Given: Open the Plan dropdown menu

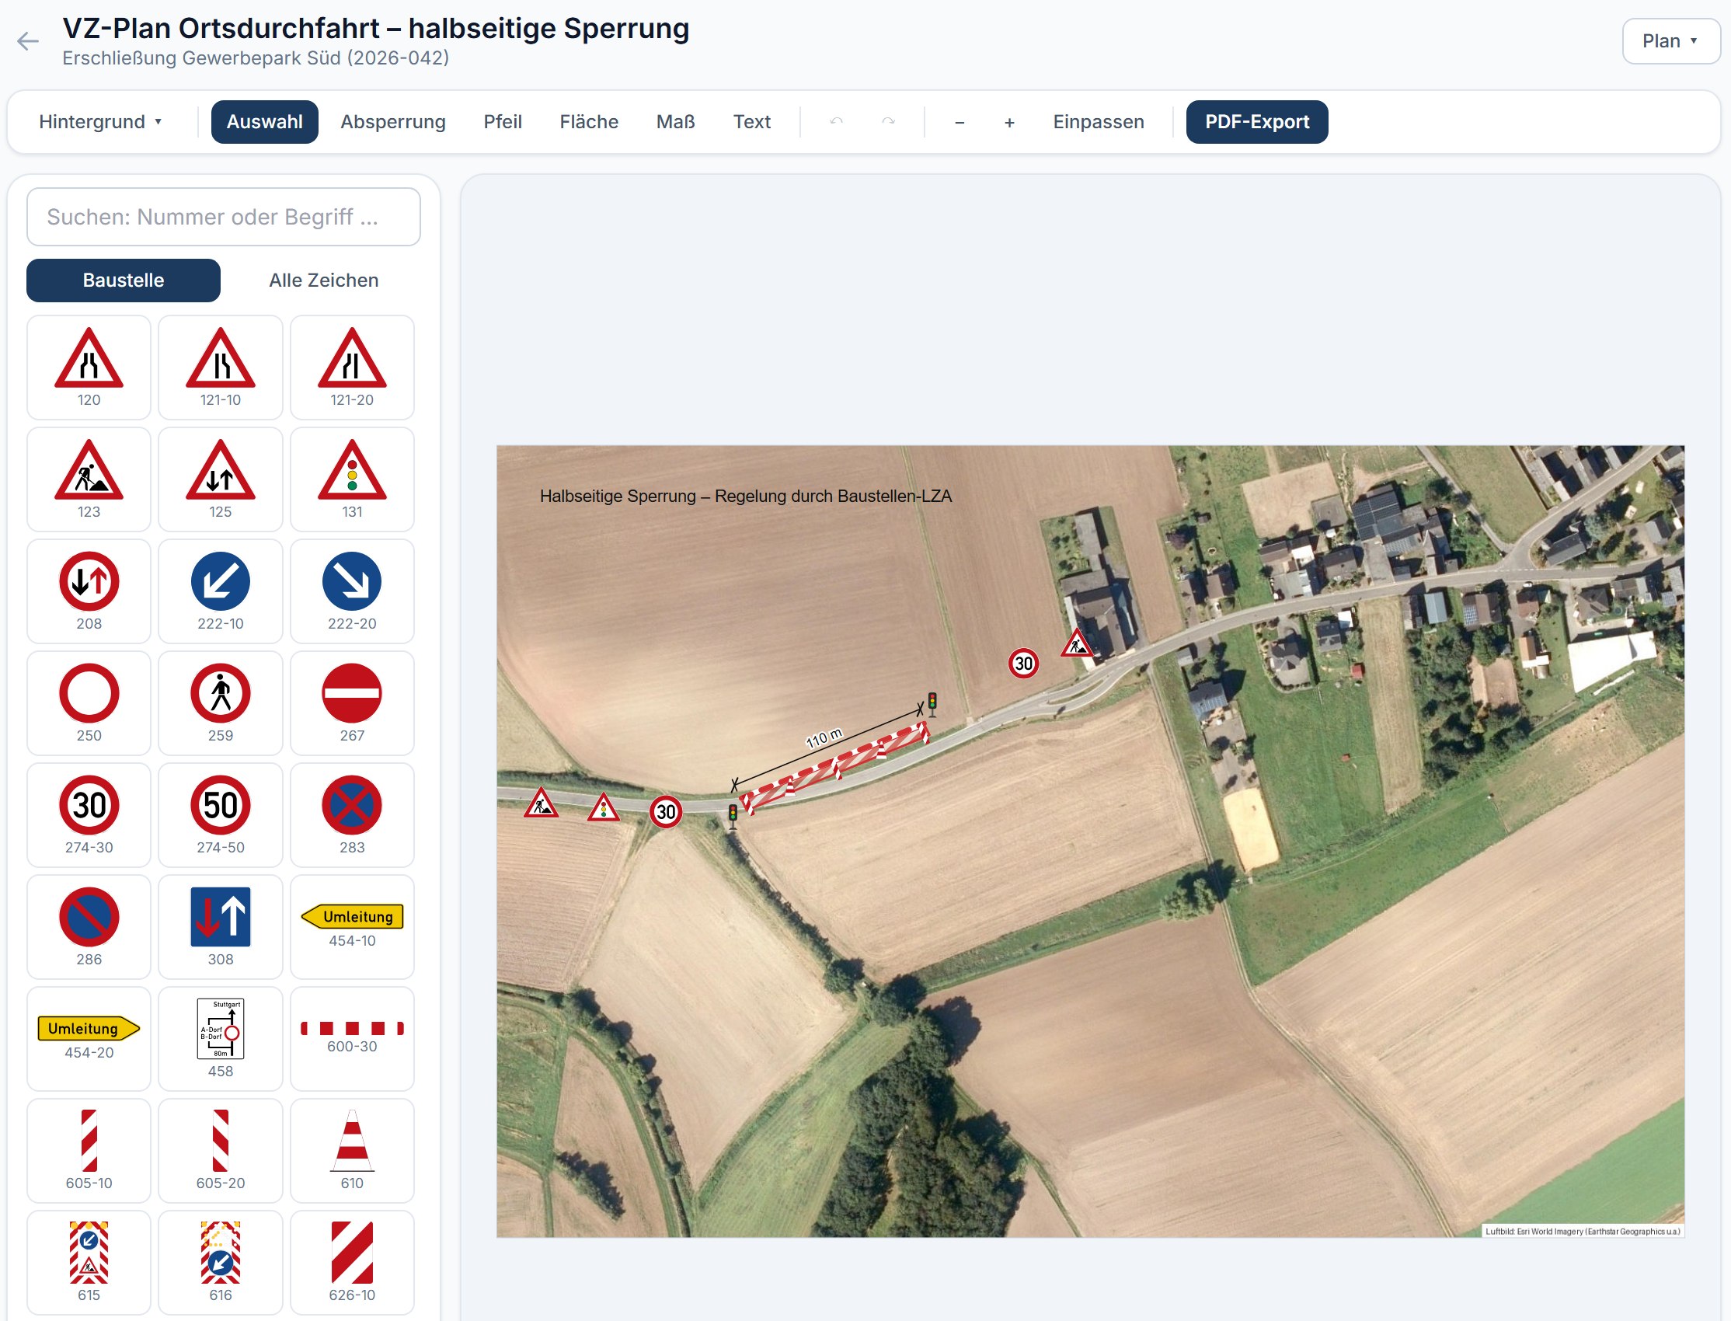Looking at the screenshot, I should point(1670,41).
